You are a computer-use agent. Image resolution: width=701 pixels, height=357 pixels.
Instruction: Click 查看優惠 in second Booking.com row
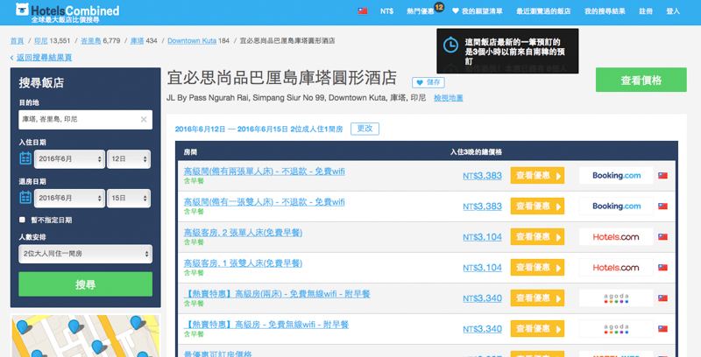537,206
